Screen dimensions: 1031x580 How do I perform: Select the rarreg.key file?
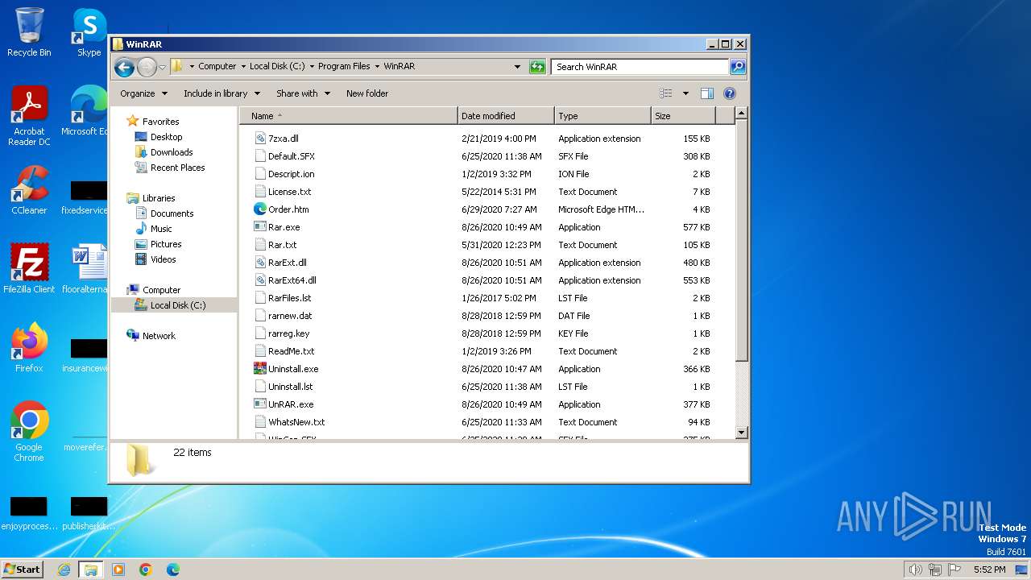coord(288,333)
